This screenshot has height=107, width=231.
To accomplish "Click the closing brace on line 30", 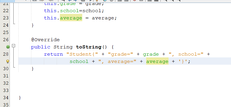I will [33, 69].
